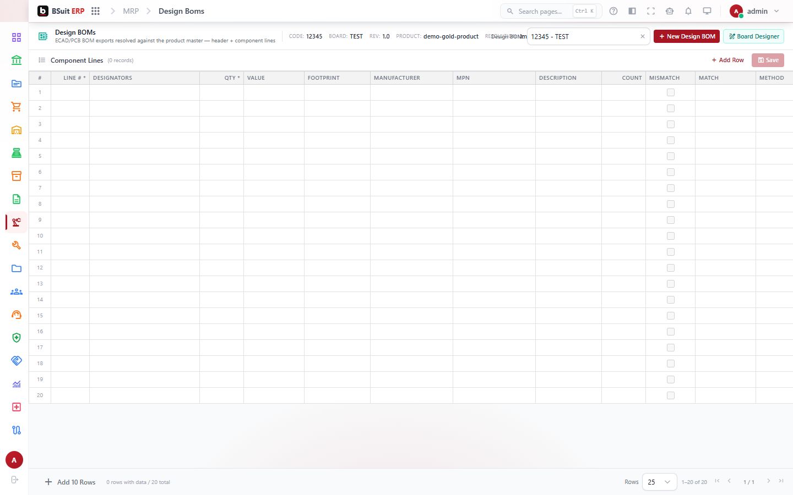The width and height of the screenshot is (793, 495).
Task: Open the shopping cart module in sidebar
Action: [x=16, y=107]
